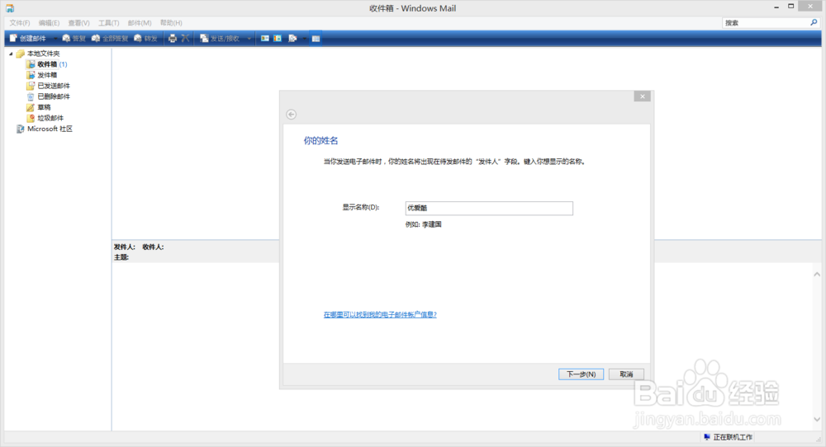Image resolution: width=826 pixels, height=447 pixels.
Task: Select the 已发送邮件 (Sent Items) folder
Action: (x=53, y=86)
